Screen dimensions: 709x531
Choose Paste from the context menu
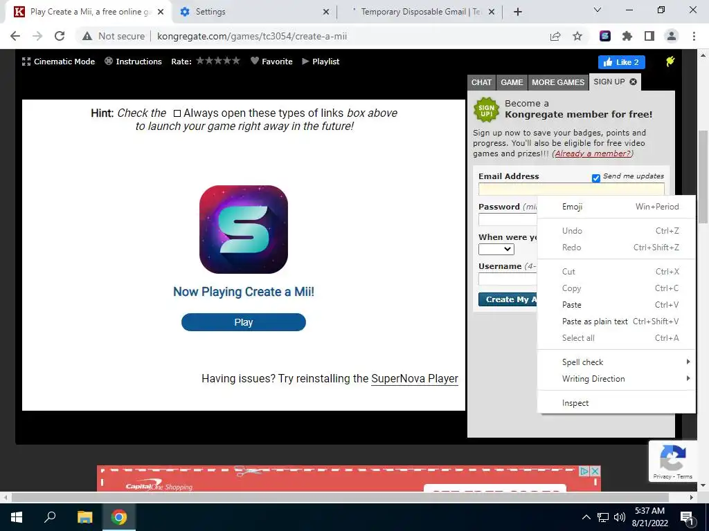[x=616, y=305]
